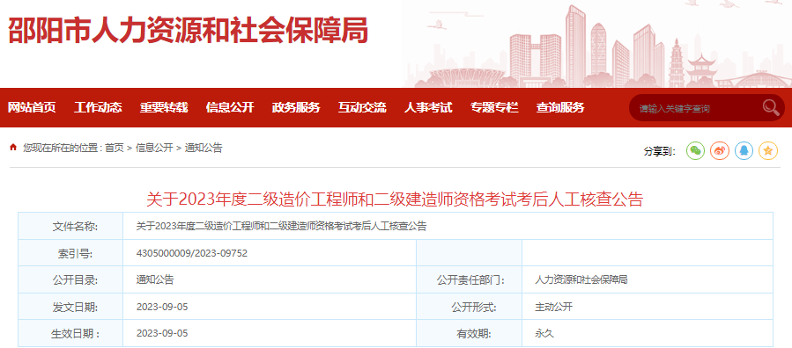Screen dimensions: 792x348
Task: Share page via Weibo icon
Action: pyautogui.click(x=720, y=150)
